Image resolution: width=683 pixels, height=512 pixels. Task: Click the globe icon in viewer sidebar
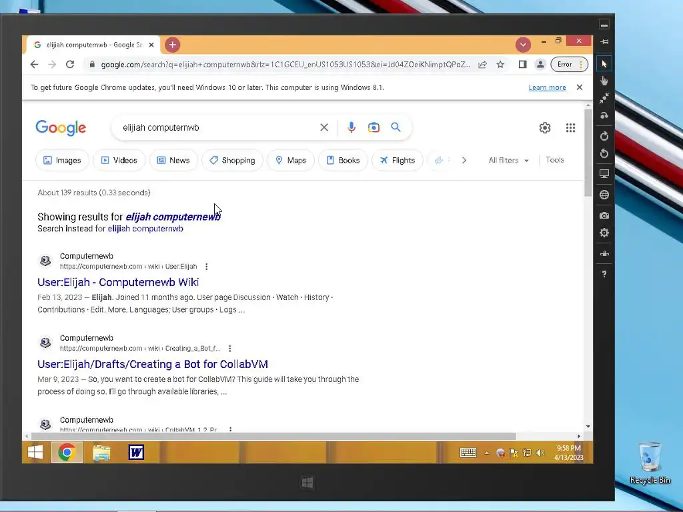(604, 195)
